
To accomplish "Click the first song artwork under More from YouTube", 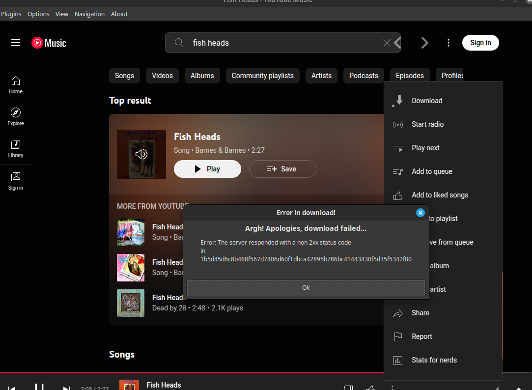I will pos(131,232).
